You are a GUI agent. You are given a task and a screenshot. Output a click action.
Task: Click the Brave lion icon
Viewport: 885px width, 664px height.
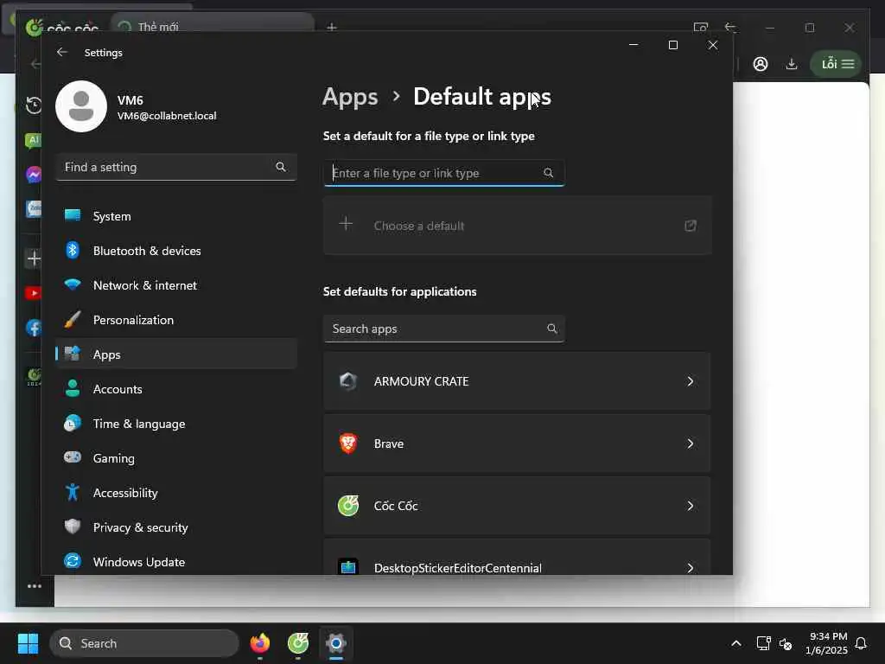pyautogui.click(x=348, y=444)
